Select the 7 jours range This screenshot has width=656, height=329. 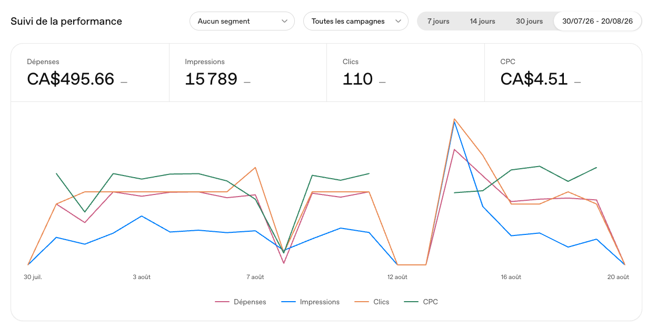point(438,22)
